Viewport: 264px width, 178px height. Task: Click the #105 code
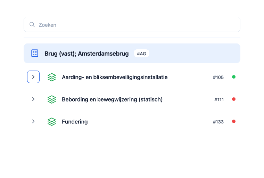click(x=218, y=78)
